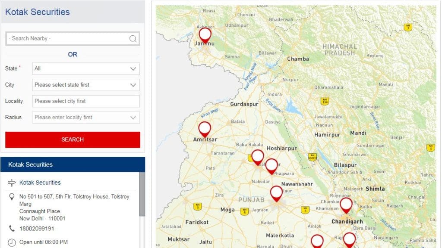
Task: Click the Chamba label on map
Action: tap(298, 59)
